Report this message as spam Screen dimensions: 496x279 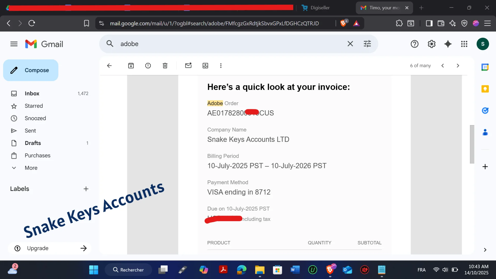pyautogui.click(x=148, y=66)
